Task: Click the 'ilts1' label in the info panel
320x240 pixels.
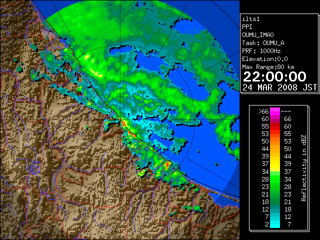Action: pyautogui.click(x=251, y=19)
